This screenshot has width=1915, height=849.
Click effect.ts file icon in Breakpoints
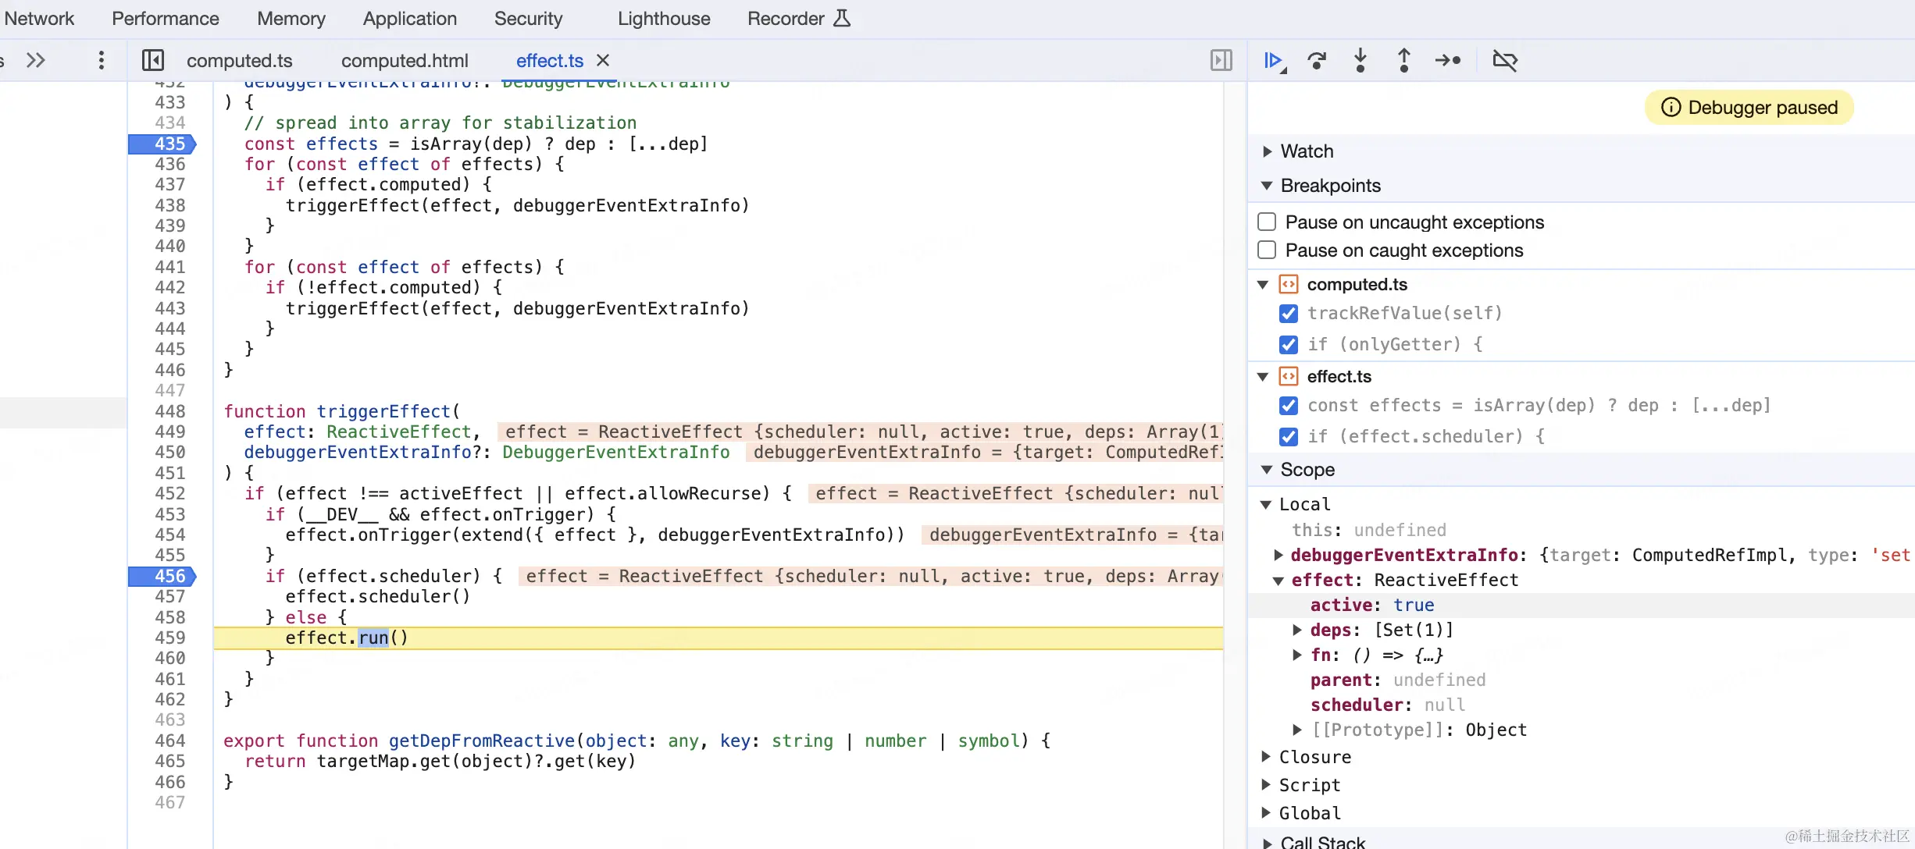pyautogui.click(x=1289, y=377)
